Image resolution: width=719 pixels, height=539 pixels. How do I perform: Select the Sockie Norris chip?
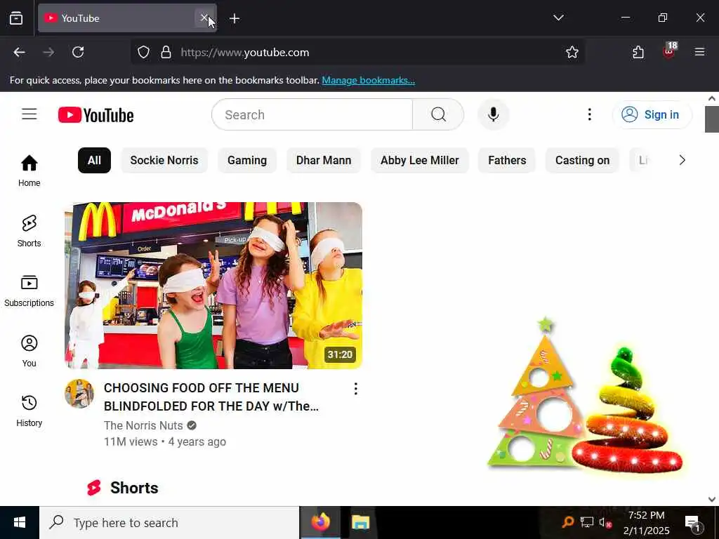tap(164, 161)
